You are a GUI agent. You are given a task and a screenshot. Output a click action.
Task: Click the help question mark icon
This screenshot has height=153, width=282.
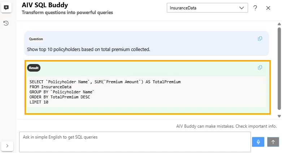coord(255,8)
